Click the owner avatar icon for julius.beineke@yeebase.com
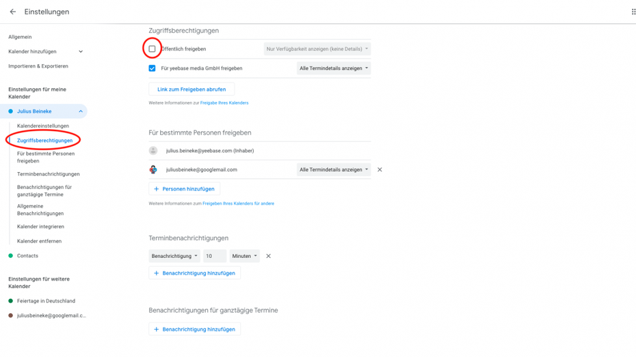The height and width of the screenshot is (357, 636). (153, 151)
